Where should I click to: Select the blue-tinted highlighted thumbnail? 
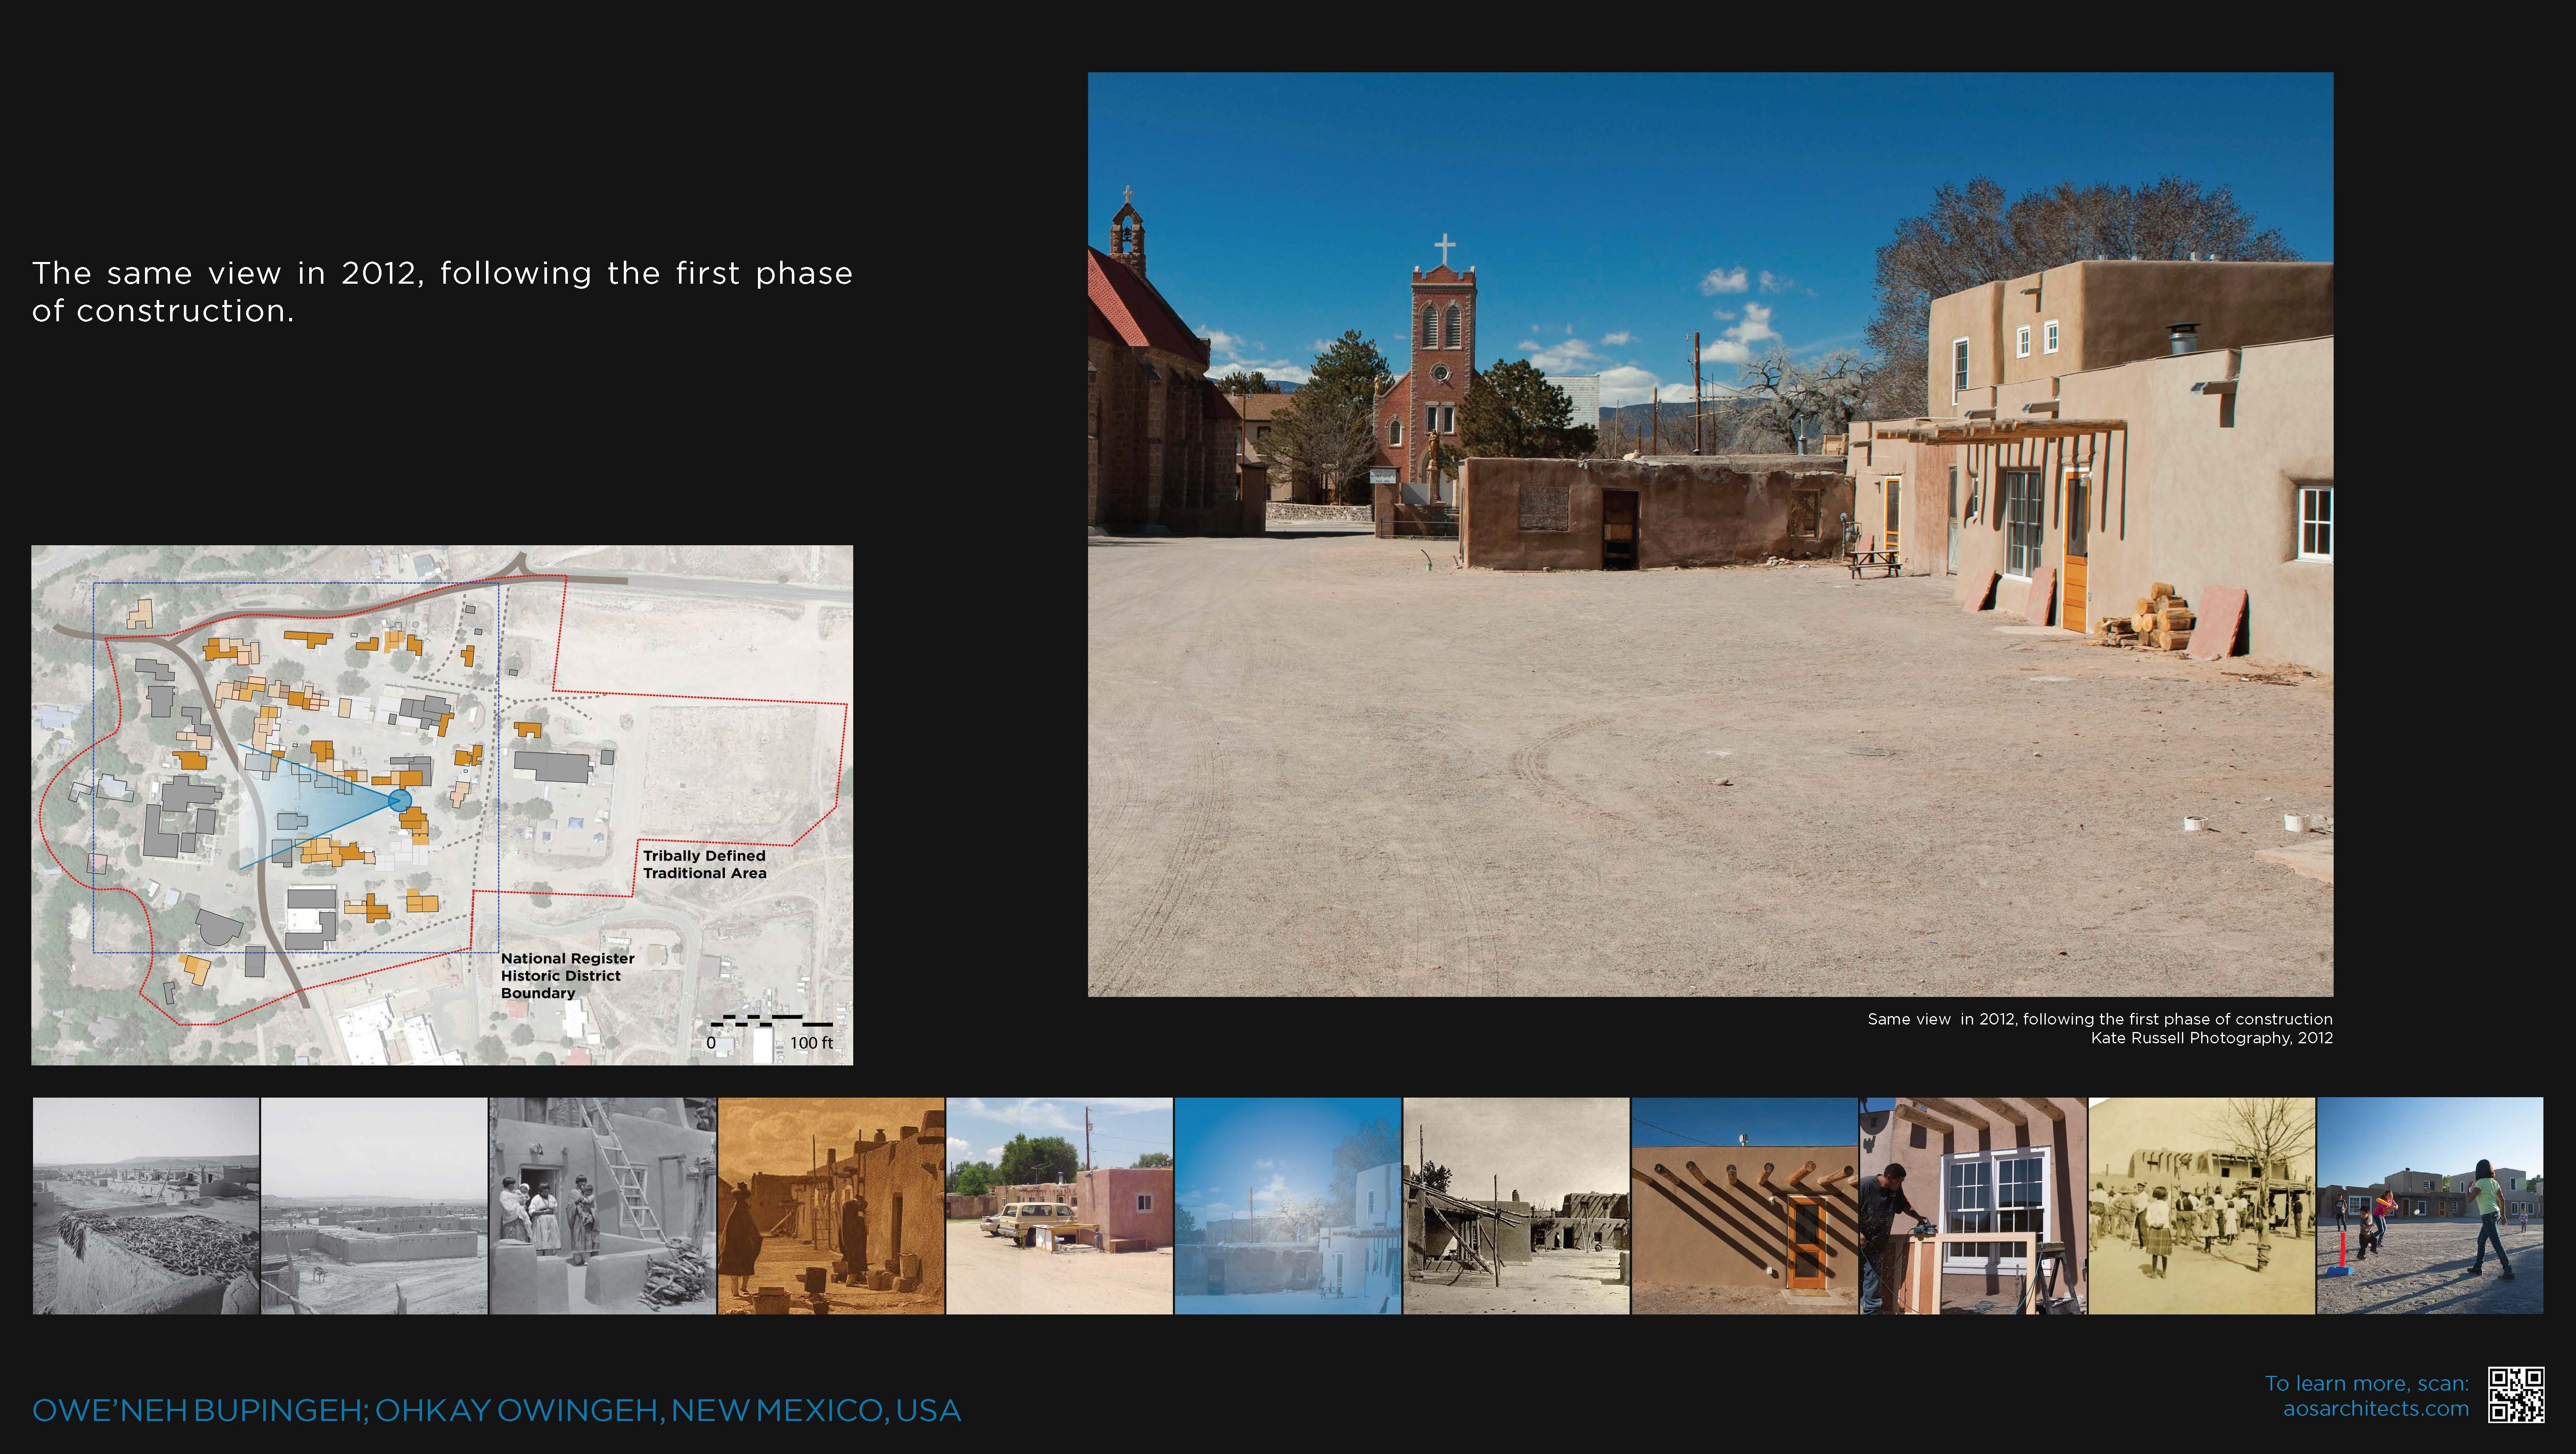(1288, 1206)
